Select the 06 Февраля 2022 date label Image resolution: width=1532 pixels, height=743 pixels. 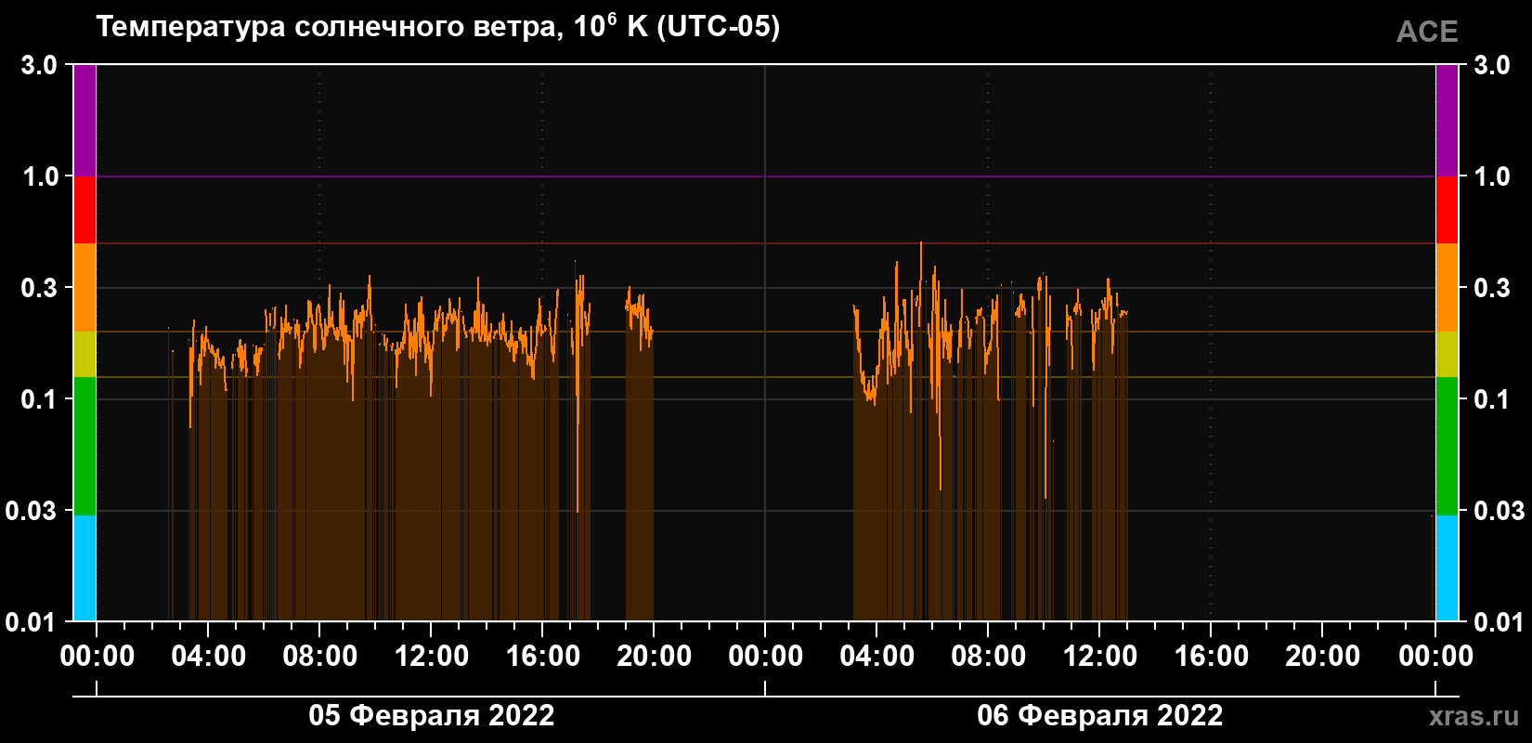1099,715
